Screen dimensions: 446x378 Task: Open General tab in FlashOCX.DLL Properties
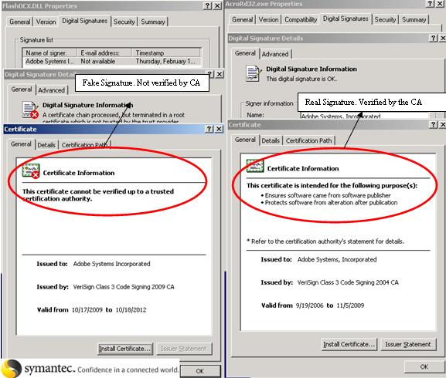pyautogui.click(x=19, y=22)
